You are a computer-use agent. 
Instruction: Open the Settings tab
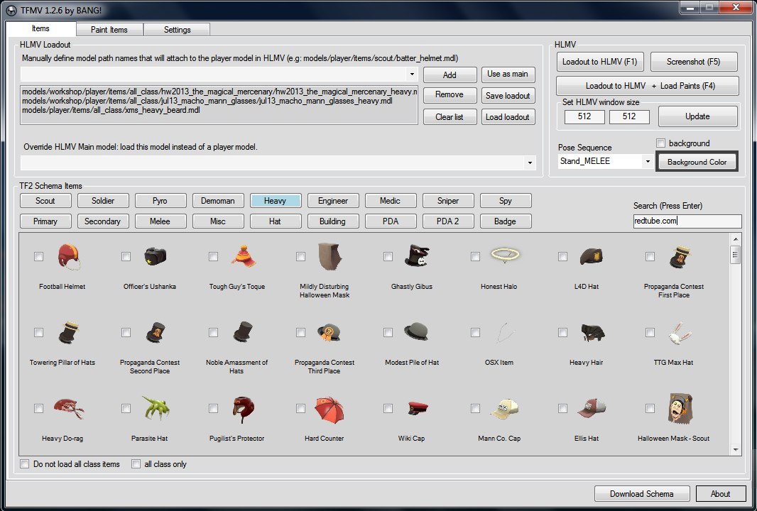pos(178,29)
